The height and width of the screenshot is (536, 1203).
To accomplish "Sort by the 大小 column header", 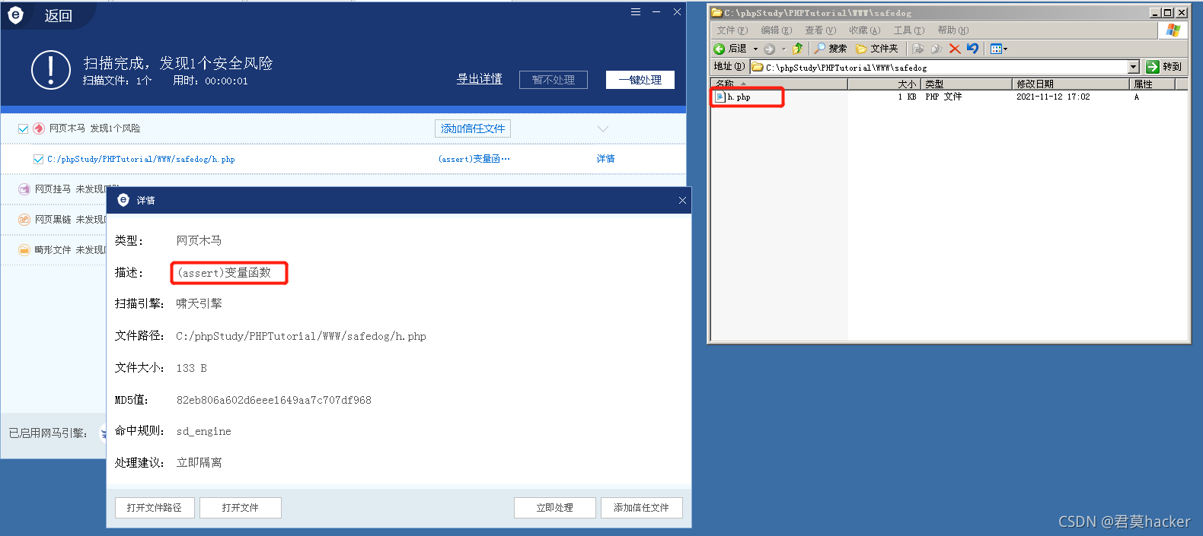I will tap(885, 84).
